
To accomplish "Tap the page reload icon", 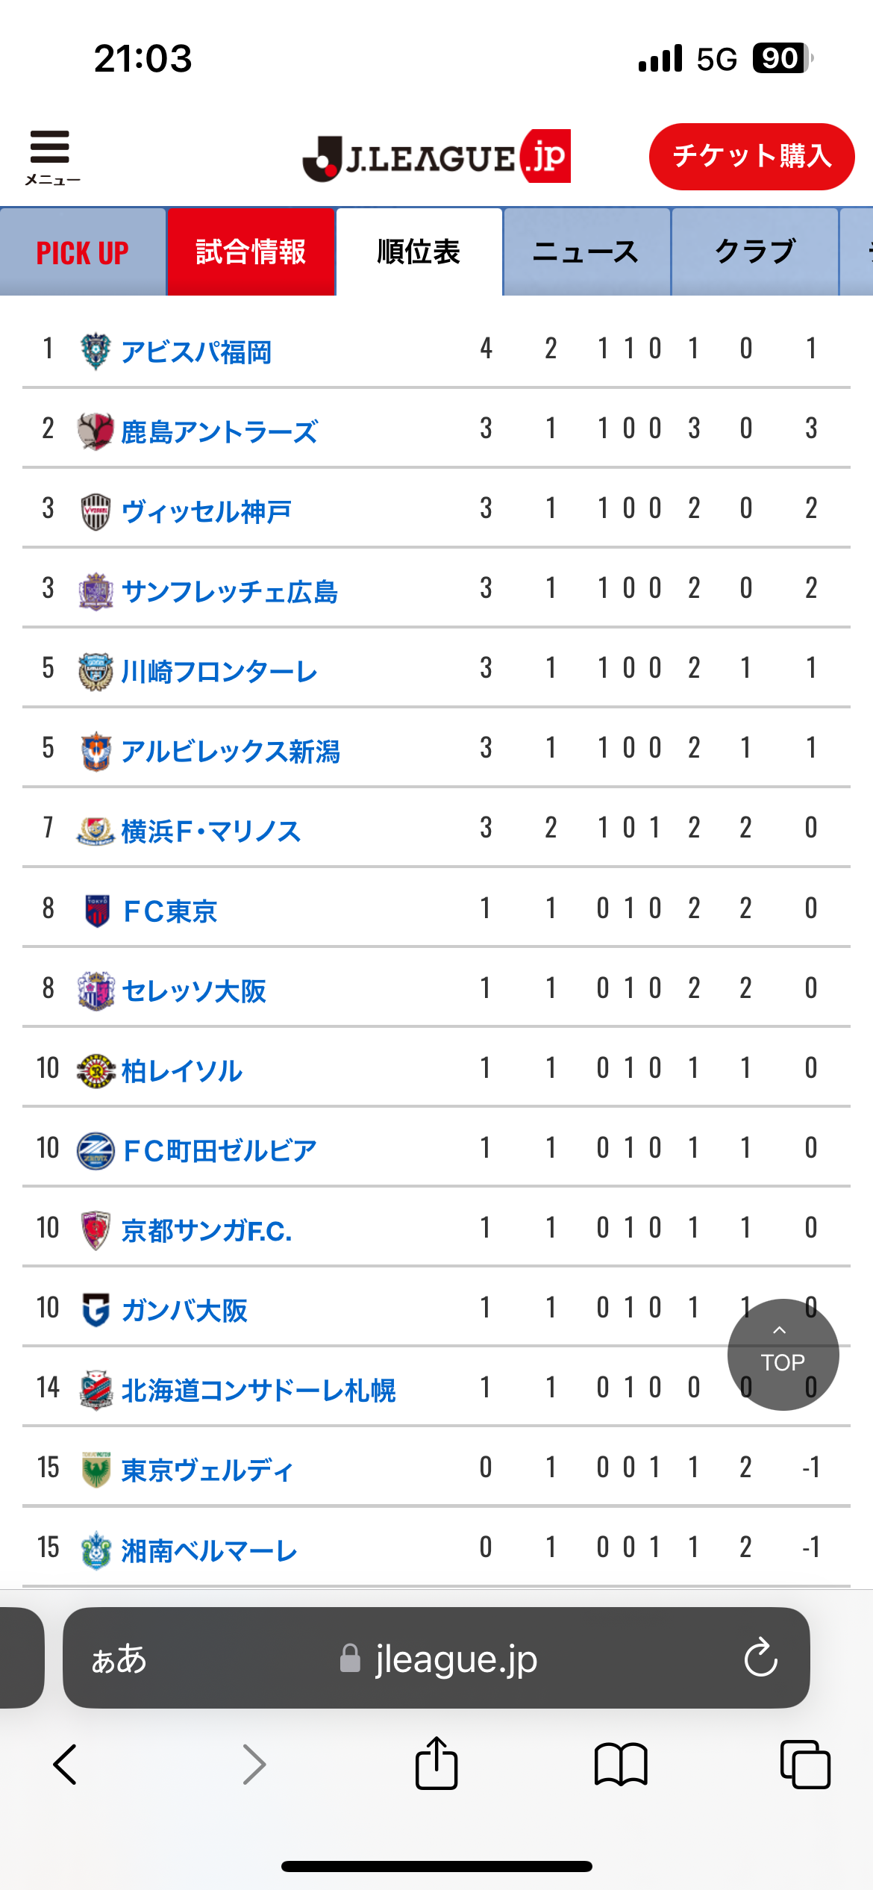I will pos(760,1658).
